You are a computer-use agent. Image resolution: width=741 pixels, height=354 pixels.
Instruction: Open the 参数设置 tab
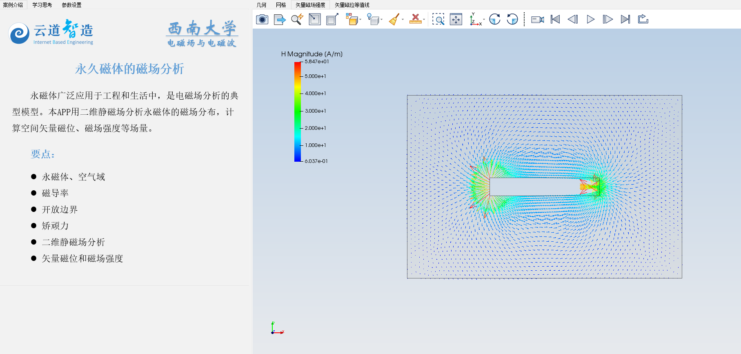coord(72,5)
